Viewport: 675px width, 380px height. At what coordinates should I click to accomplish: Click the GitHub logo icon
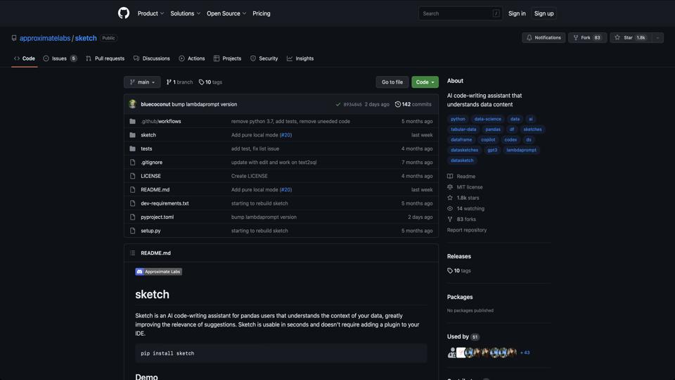click(124, 13)
